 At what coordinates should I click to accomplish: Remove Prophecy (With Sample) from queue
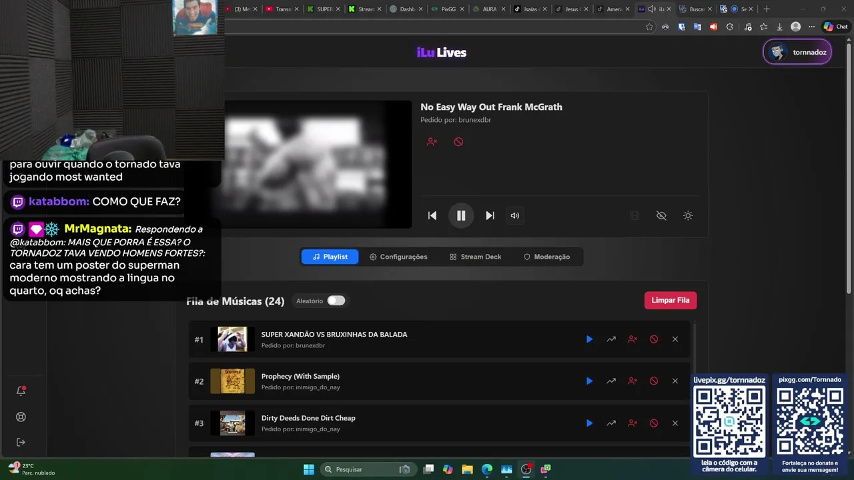tap(675, 381)
